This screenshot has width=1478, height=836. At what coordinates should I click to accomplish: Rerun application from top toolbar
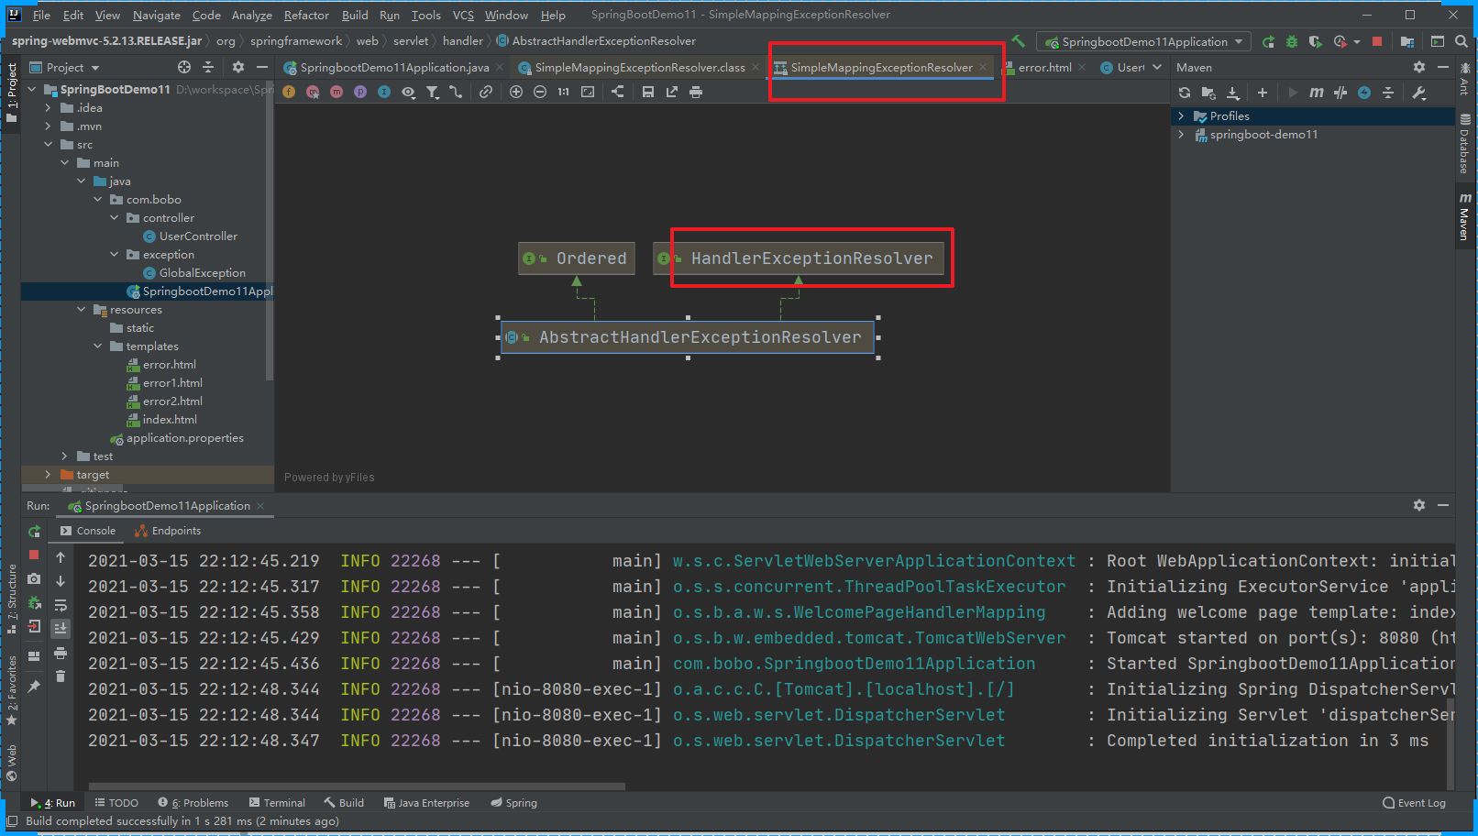[x=1268, y=41]
